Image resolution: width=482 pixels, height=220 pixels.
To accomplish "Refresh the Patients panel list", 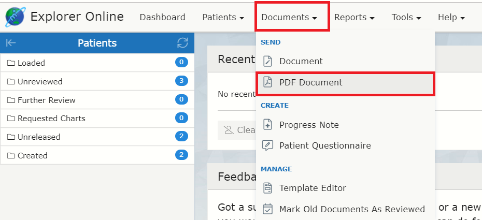I will [182, 42].
